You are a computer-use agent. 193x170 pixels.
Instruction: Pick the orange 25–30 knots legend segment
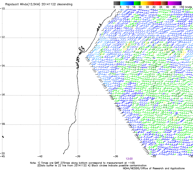(151, 3)
